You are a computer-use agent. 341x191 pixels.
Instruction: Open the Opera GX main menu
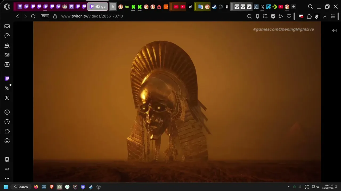(7, 7)
